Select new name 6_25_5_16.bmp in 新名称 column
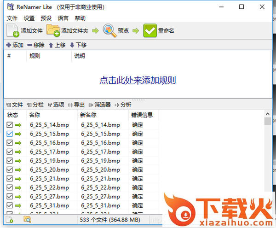Viewport: 276px width, 228px height. (x=100, y=143)
